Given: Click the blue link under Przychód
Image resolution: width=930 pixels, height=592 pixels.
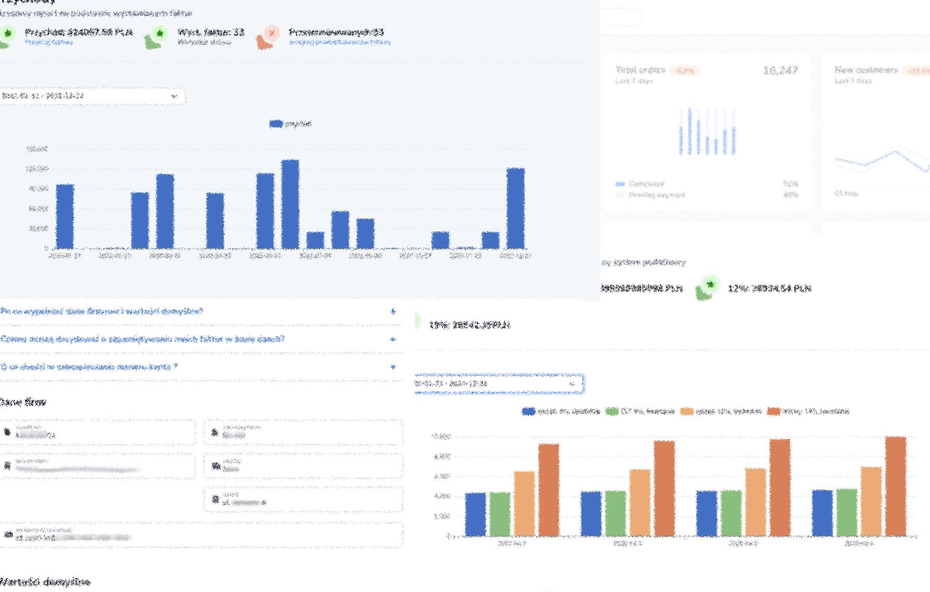Looking at the screenshot, I should [x=49, y=42].
